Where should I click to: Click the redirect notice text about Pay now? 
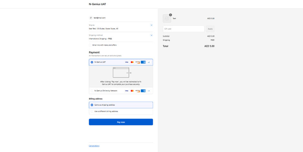coord(121,83)
